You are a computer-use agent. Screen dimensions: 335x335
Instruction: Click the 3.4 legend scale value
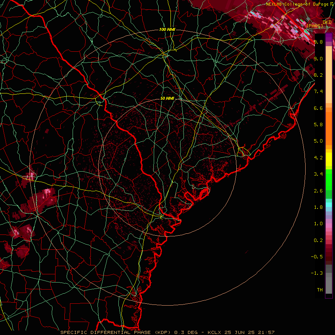(318, 174)
